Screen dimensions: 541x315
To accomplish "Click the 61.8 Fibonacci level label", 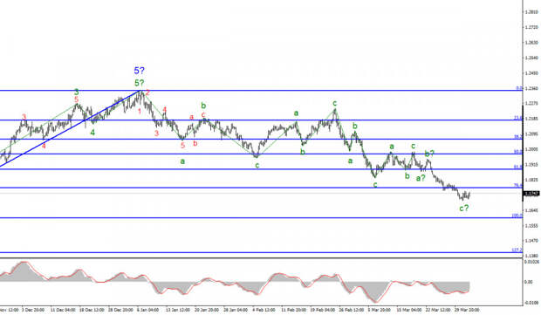I will 518,167.
